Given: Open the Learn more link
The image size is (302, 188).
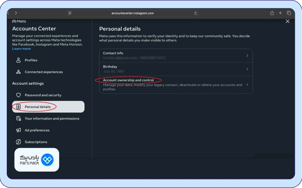Looking at the screenshot, I should (21, 49).
